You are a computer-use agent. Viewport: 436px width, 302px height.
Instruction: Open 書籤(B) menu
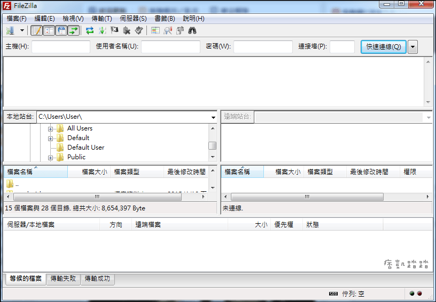[x=165, y=19]
